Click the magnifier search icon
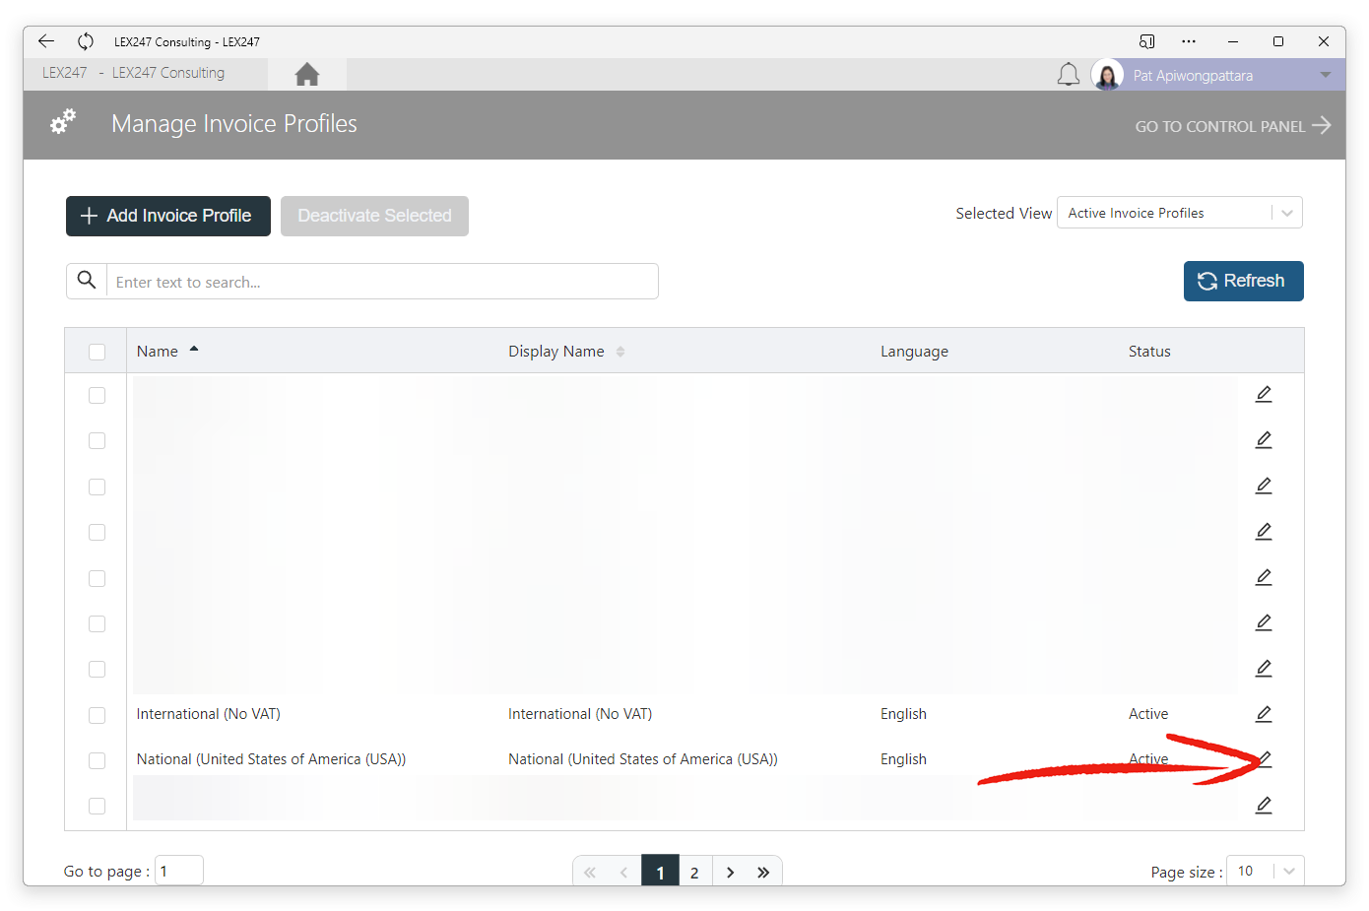 (x=87, y=281)
